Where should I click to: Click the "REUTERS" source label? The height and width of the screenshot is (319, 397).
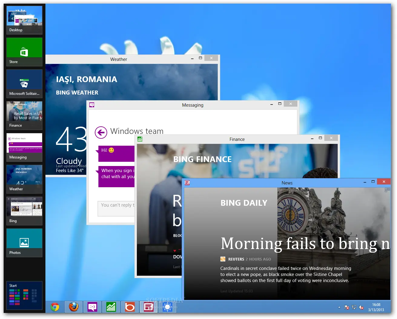coord(236,259)
